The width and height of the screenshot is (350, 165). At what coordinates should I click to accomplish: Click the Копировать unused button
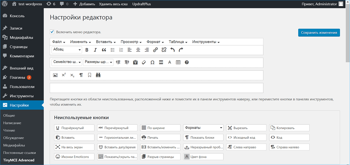[289, 128]
